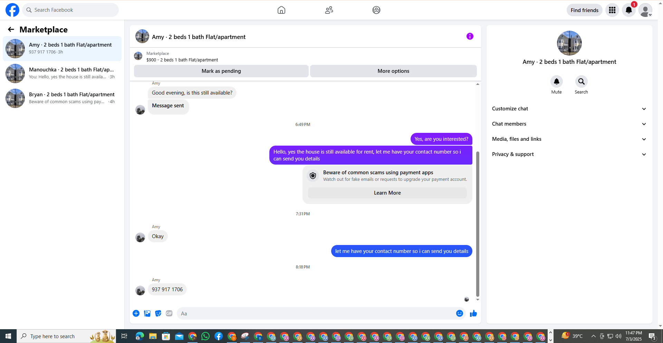Expand the Chat members section
The width and height of the screenshot is (663, 343).
(x=569, y=124)
